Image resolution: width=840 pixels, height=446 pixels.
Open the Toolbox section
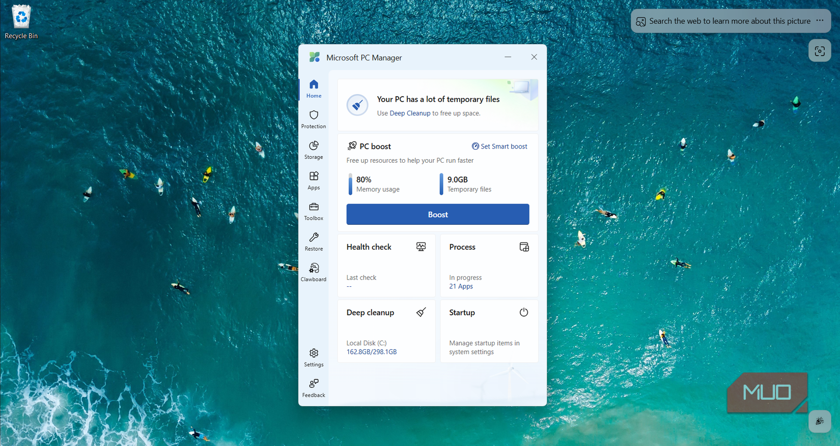pos(314,211)
